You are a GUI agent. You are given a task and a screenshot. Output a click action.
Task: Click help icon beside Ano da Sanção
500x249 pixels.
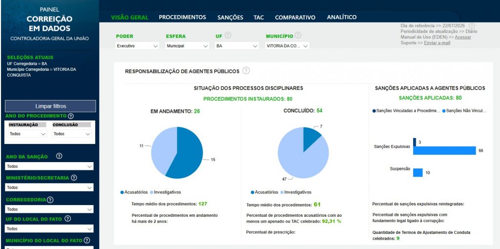coord(59,156)
